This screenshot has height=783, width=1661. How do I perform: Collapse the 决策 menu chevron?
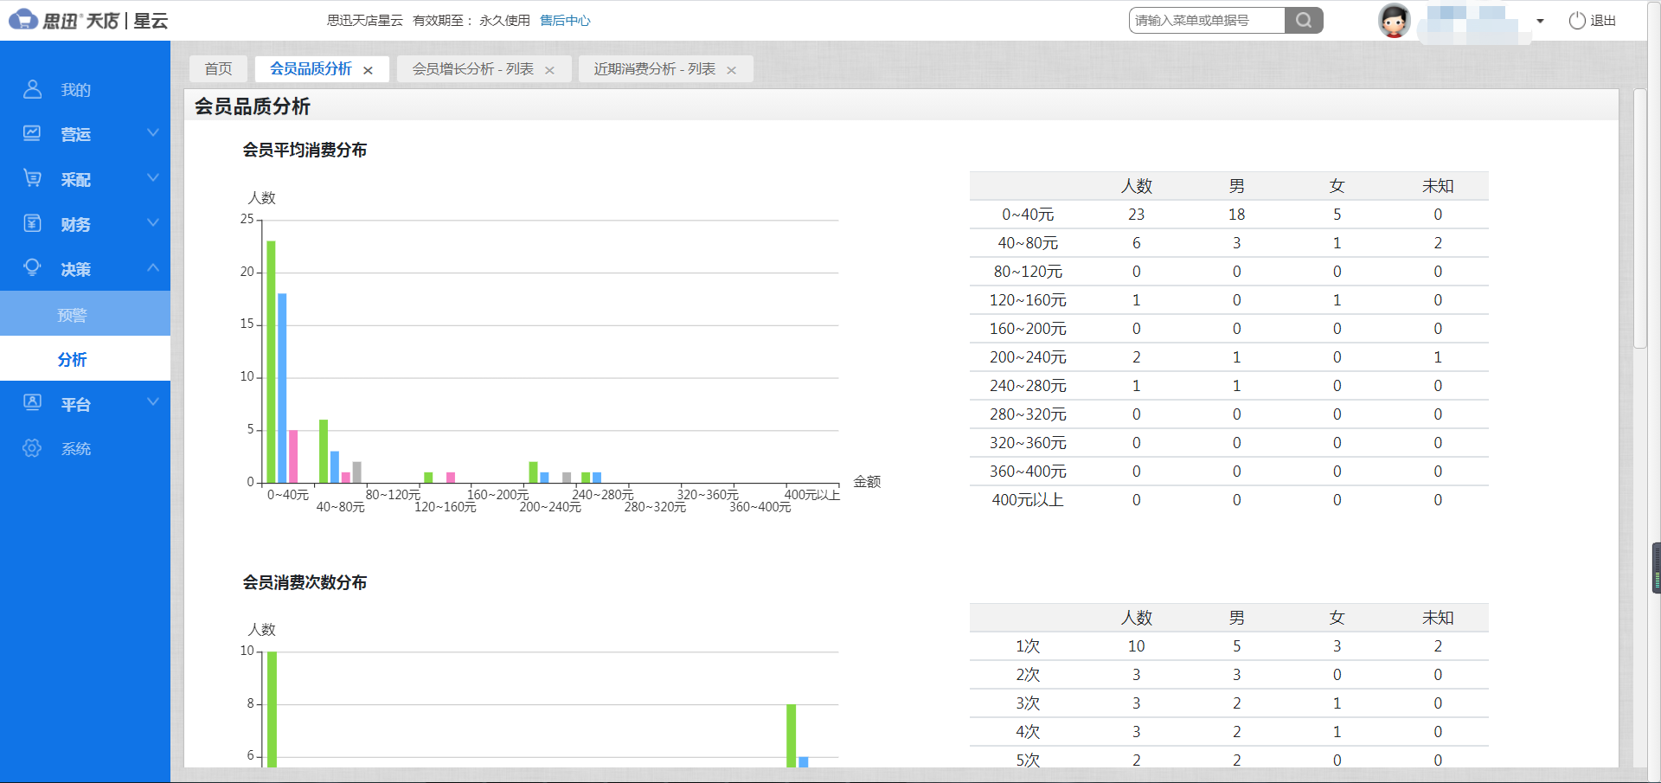(x=153, y=267)
